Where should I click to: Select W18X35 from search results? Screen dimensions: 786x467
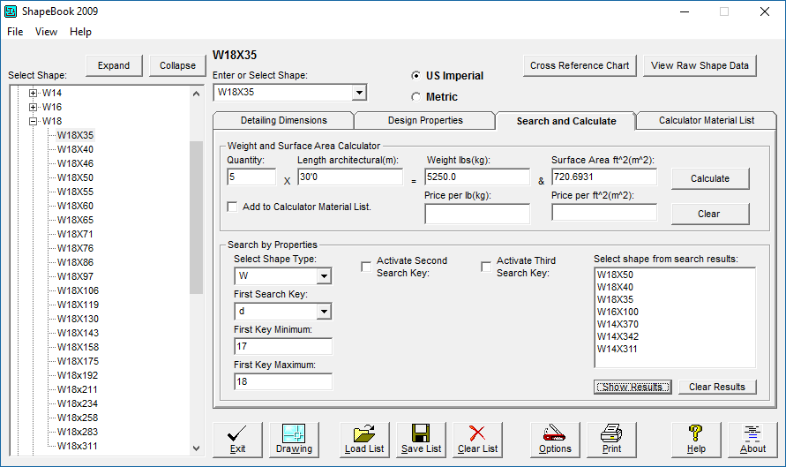click(x=615, y=299)
